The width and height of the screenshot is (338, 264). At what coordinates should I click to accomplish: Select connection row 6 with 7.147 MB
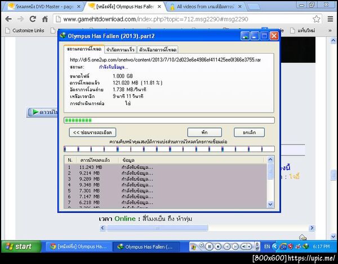point(166,196)
